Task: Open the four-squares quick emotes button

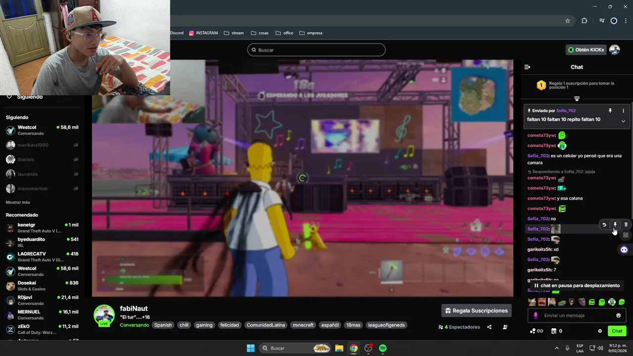Action: coord(626,235)
